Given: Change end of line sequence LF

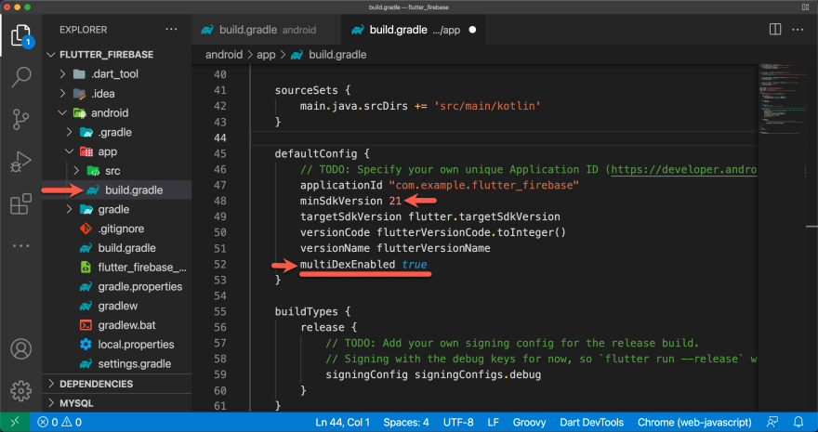Looking at the screenshot, I should (493, 422).
